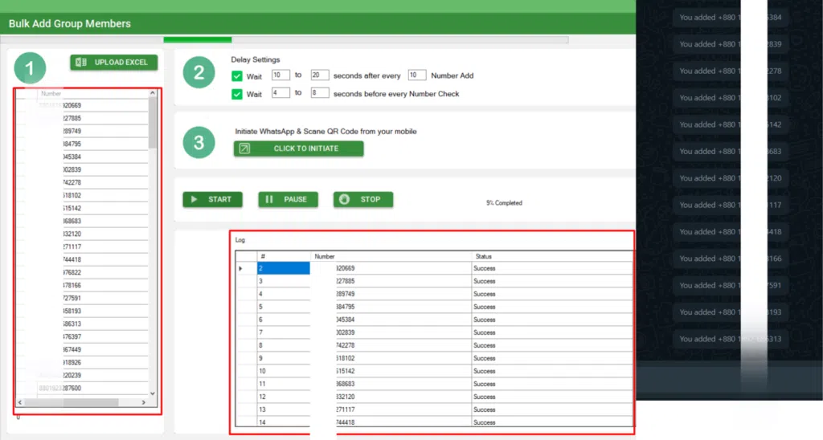The width and height of the screenshot is (823, 440).
Task: Click the launch icon on the initiate button
Action: point(244,149)
